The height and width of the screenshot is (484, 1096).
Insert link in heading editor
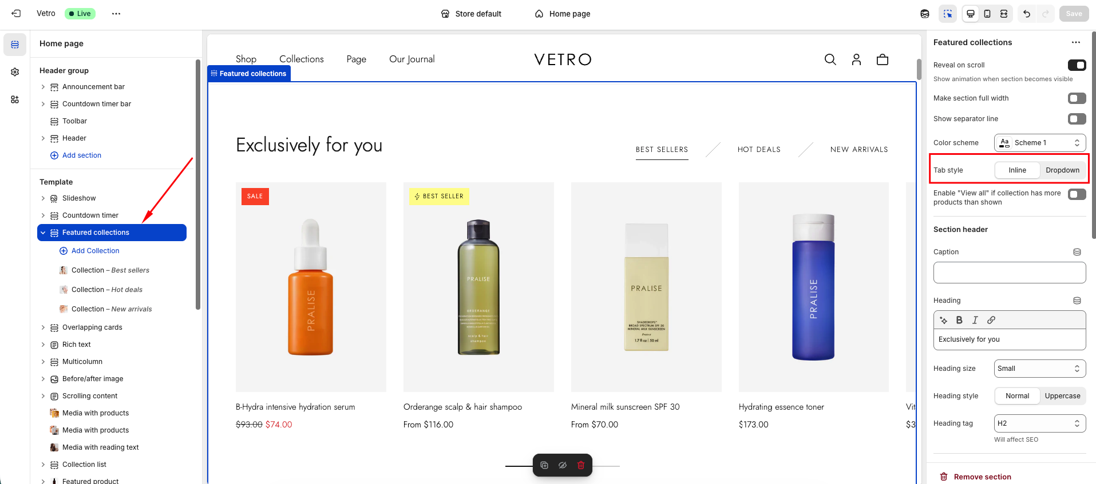tap(991, 320)
